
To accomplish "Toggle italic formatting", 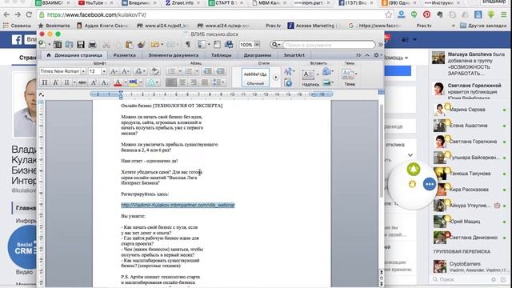I will coord(55,82).
